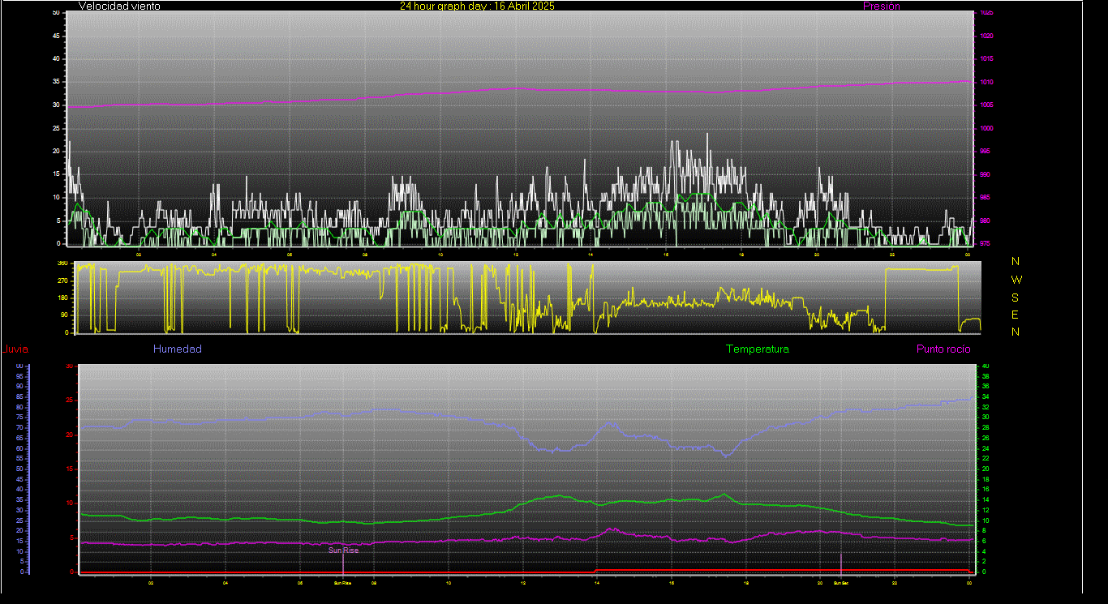Click "1010" on the pressure axis
Viewport: 1108px width, 604px height.
tap(986, 83)
